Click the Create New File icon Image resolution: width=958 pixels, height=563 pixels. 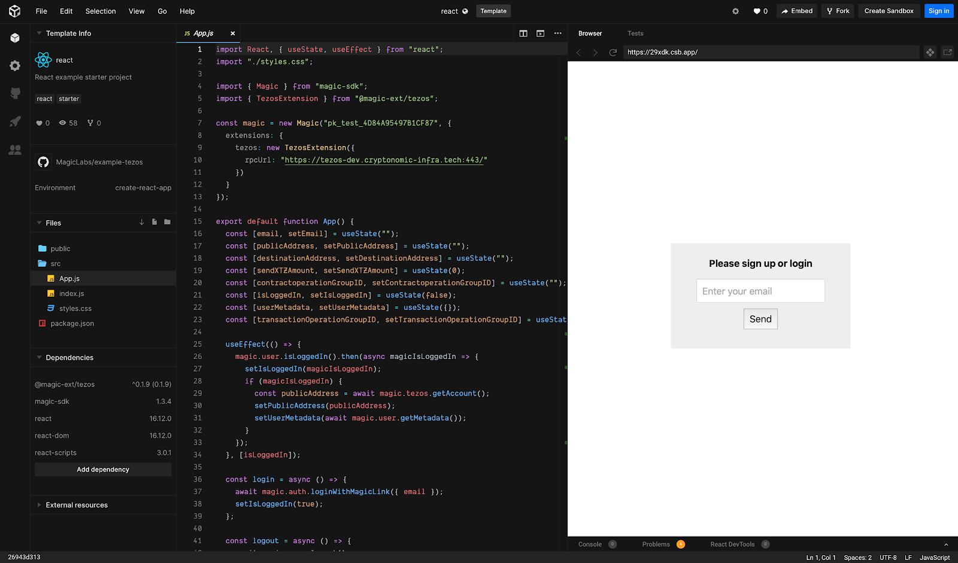pyautogui.click(x=154, y=221)
